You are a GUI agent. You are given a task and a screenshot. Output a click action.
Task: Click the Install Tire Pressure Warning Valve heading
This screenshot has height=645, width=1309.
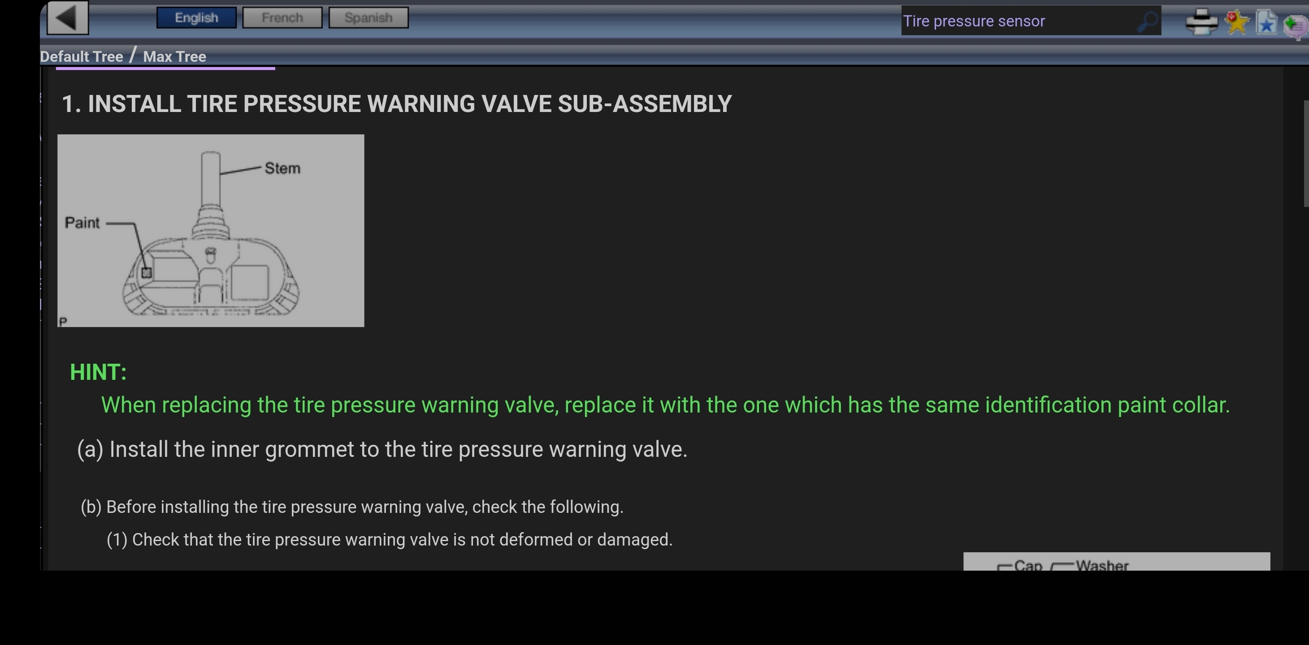click(396, 104)
